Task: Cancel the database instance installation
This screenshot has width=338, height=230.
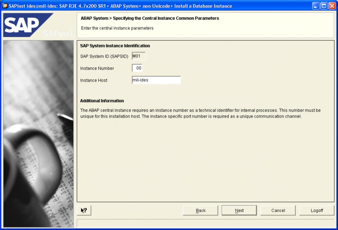Action: (278, 211)
